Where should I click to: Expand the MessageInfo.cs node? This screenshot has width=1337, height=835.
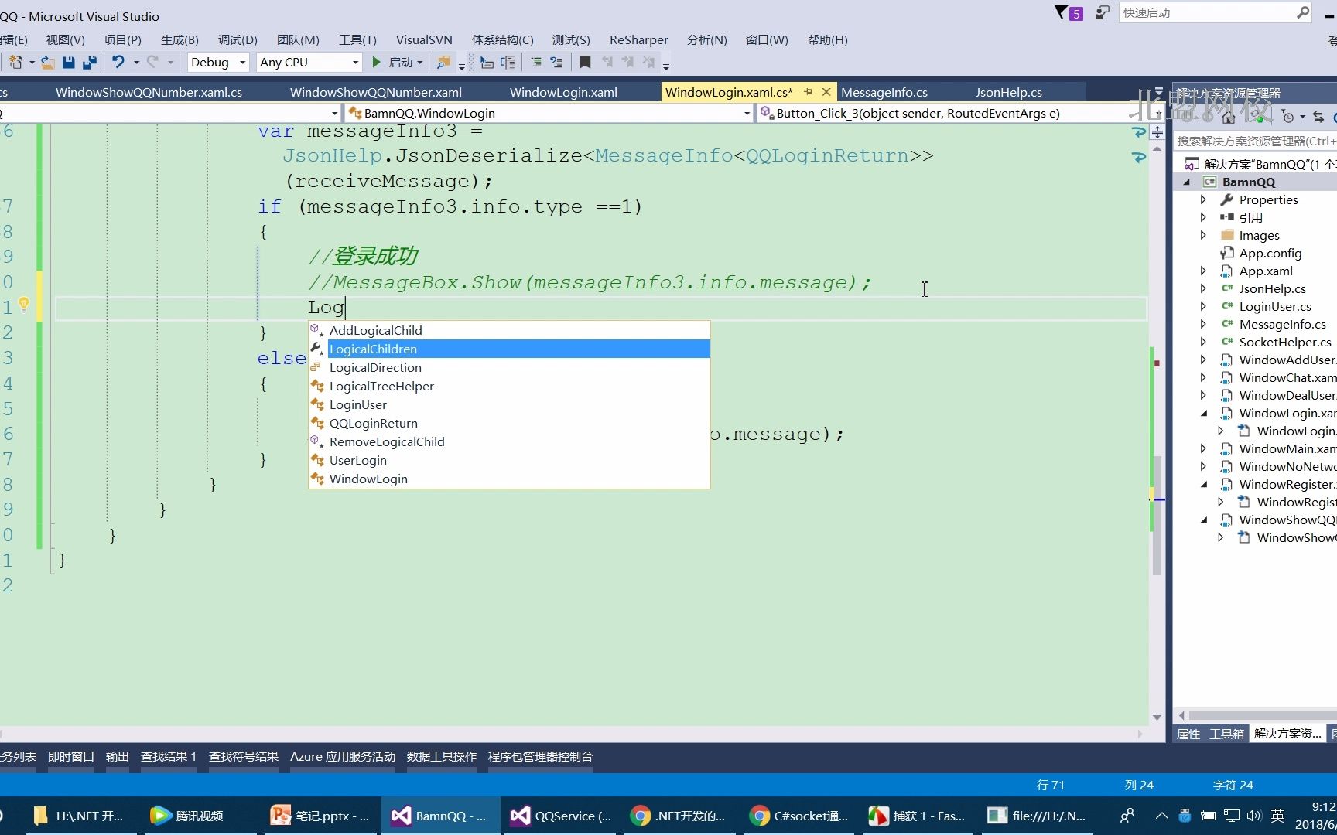[1203, 324]
